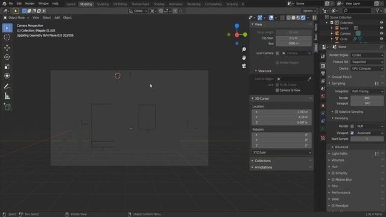Expand the Annotations panel

pos(263,168)
